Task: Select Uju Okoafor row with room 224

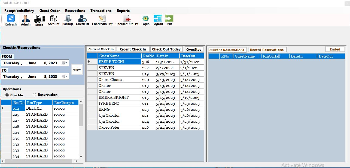Action: (x=145, y=121)
